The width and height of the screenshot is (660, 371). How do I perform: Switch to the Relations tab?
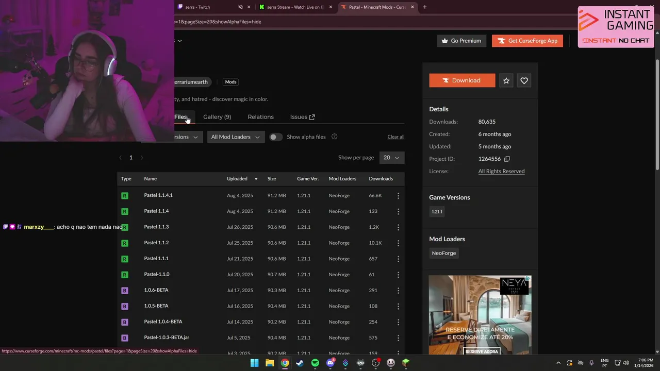click(260, 117)
